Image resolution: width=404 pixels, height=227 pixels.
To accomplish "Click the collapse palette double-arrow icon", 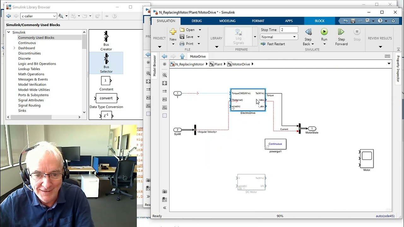I will click(164, 208).
